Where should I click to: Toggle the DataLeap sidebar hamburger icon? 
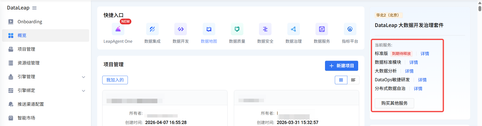coord(34,8)
